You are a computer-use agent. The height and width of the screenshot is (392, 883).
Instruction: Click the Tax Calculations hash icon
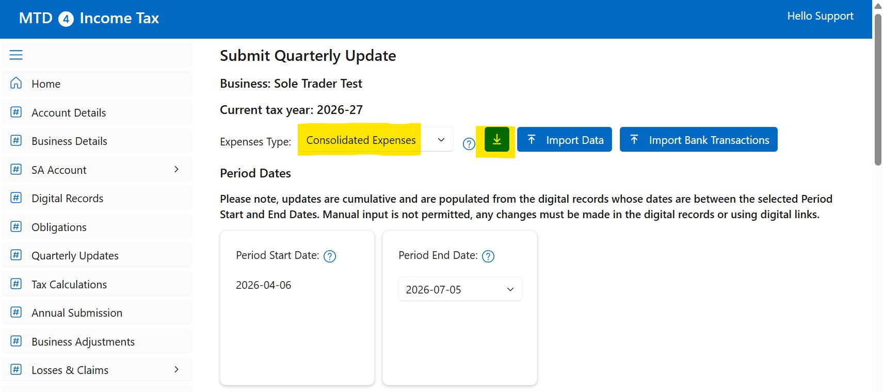click(16, 284)
